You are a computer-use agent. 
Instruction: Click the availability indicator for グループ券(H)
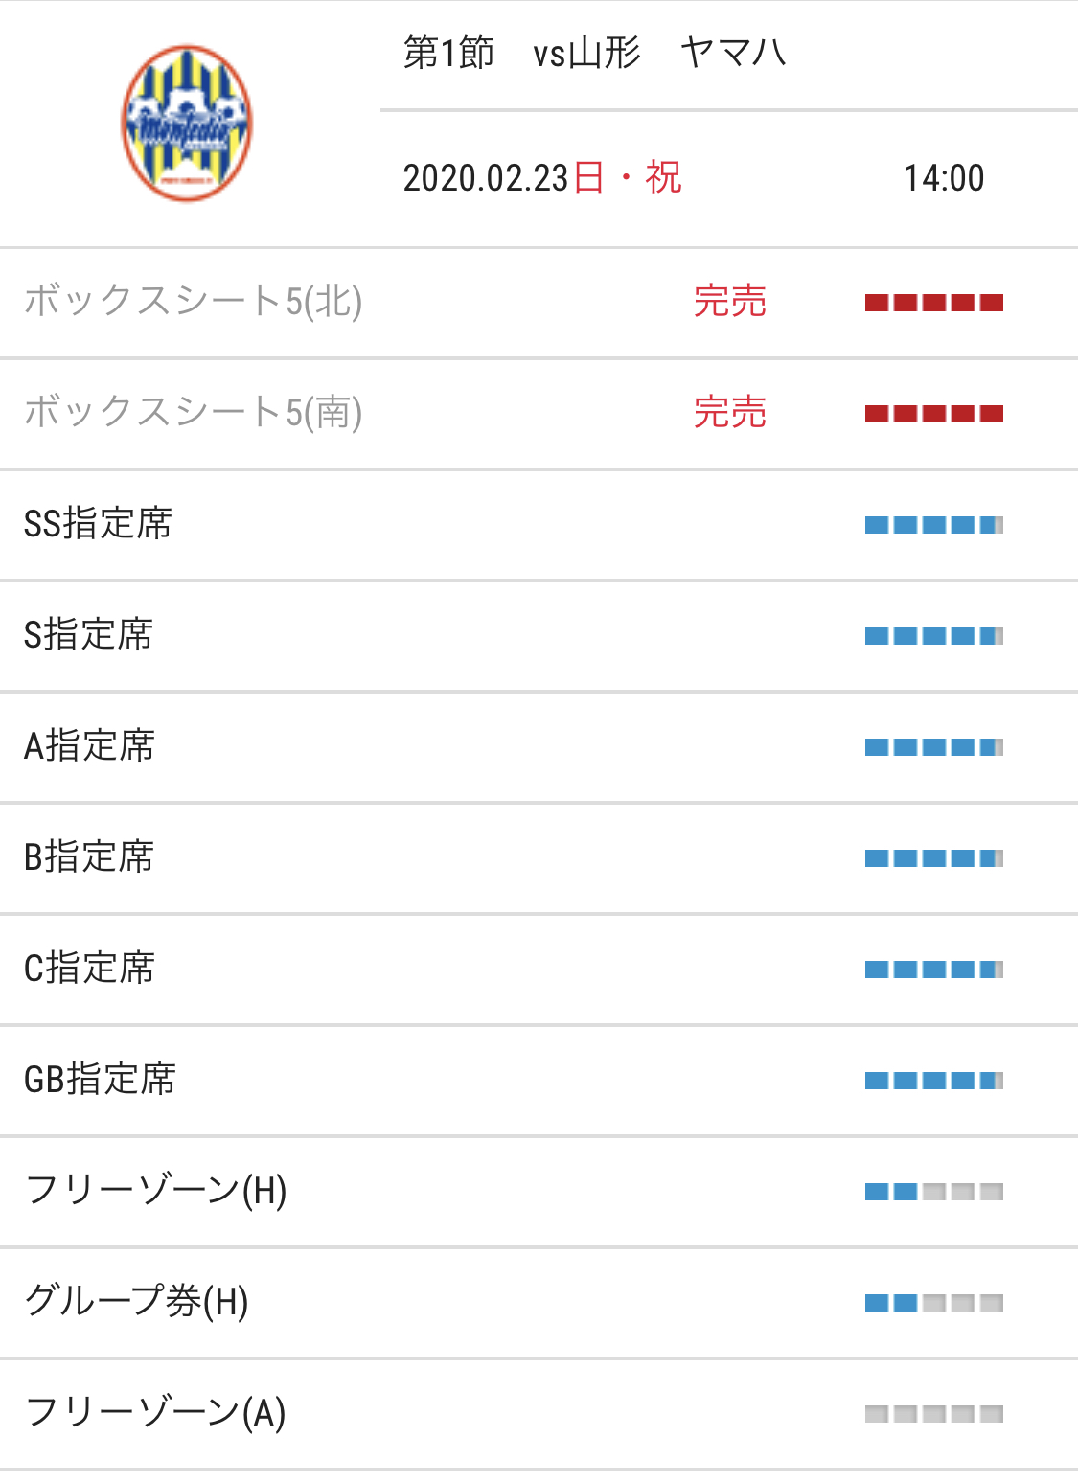[934, 1303]
